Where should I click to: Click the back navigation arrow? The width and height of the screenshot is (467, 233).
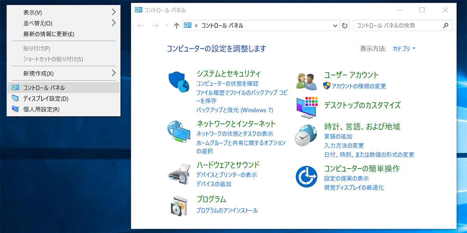tap(140, 25)
